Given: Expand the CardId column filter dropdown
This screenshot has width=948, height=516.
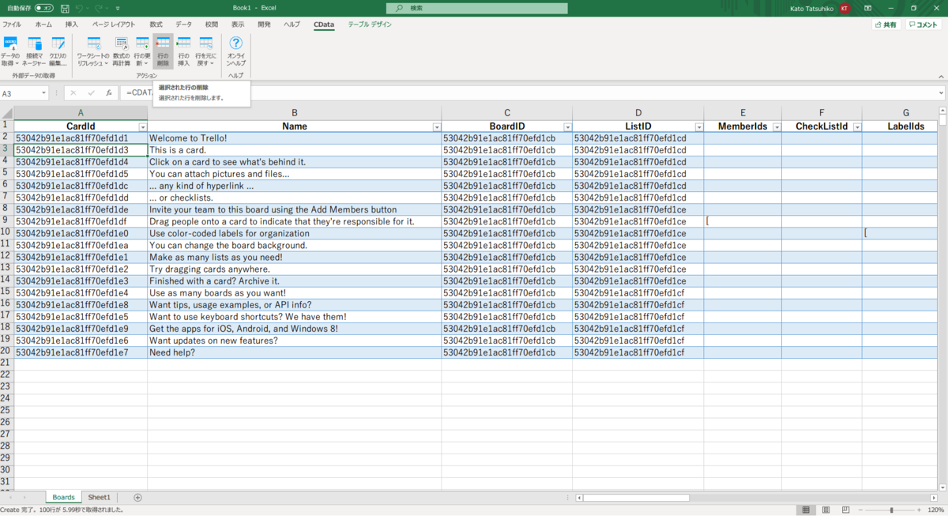Looking at the screenshot, I should (x=142, y=126).
